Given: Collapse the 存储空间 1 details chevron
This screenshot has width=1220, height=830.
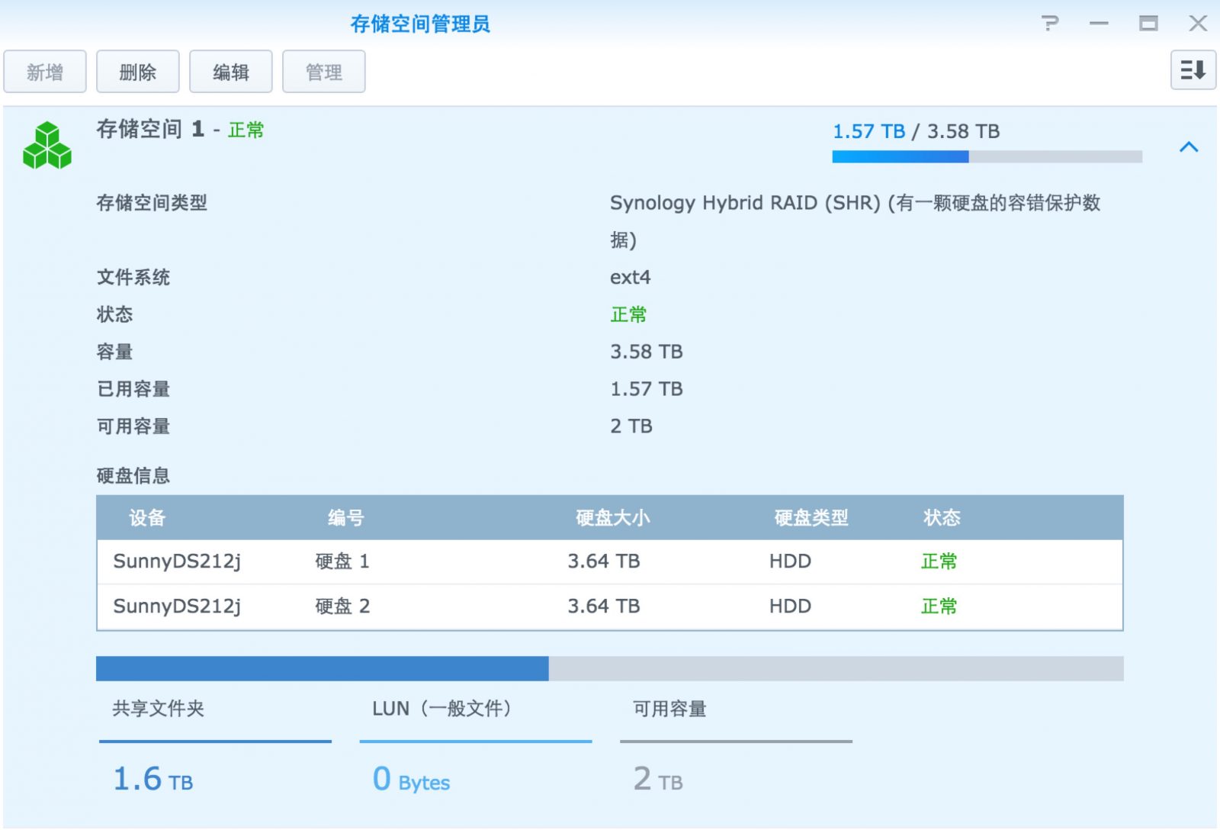Looking at the screenshot, I should coord(1189,146).
